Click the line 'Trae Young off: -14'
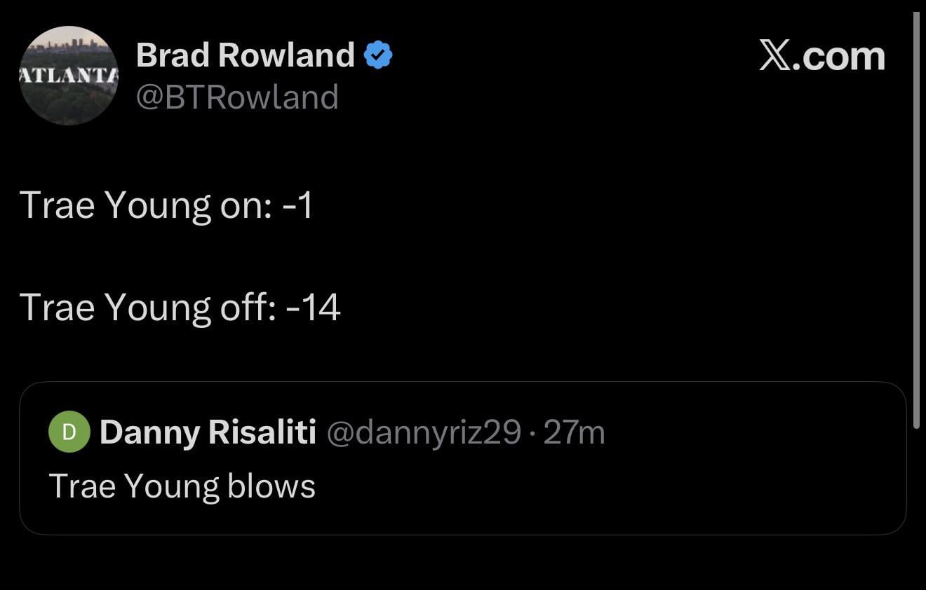 pyautogui.click(x=181, y=307)
